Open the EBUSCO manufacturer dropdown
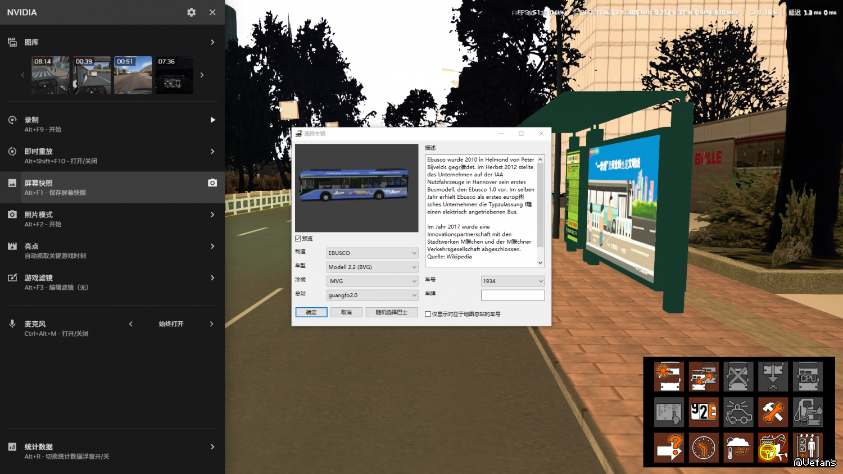This screenshot has height=474, width=843. 372,253
